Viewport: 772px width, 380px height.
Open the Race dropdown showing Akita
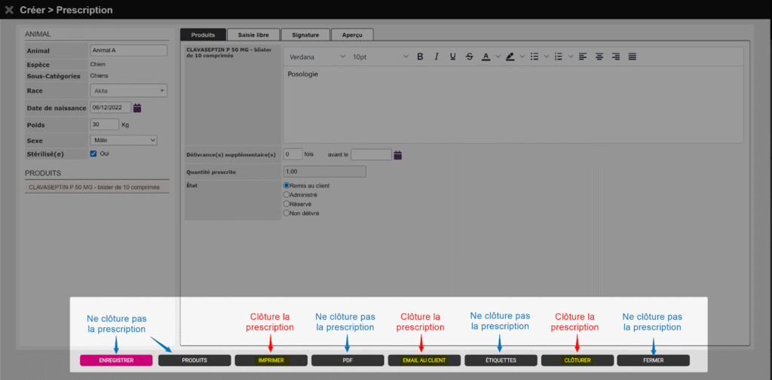click(x=128, y=91)
